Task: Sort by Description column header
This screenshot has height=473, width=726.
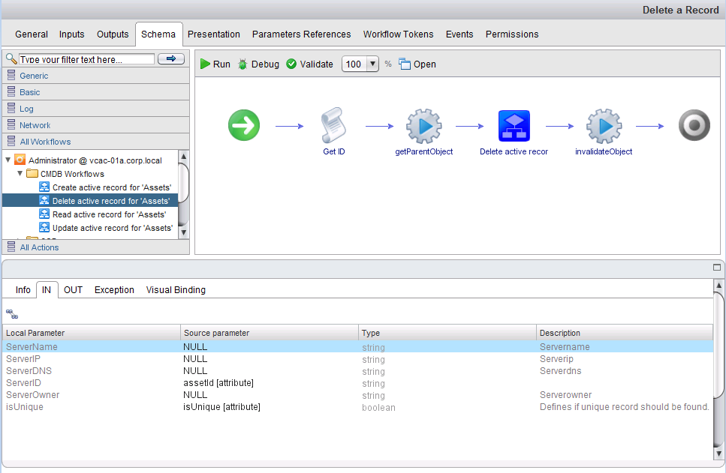Action: 625,332
